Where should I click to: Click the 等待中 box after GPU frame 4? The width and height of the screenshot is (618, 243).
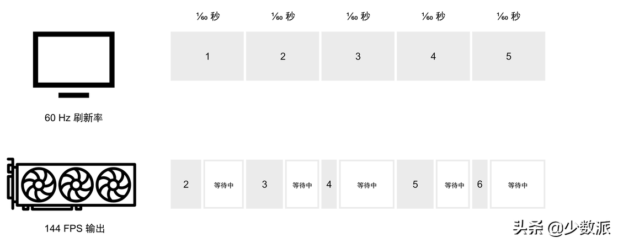click(366, 185)
